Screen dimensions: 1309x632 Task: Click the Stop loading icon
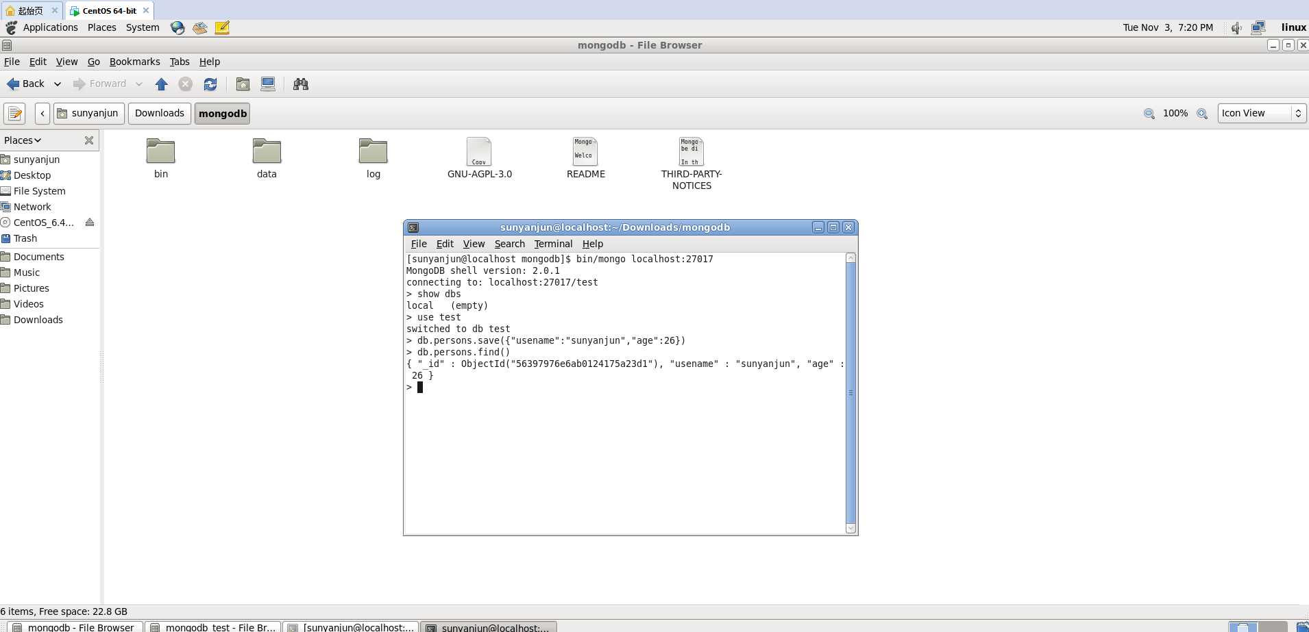[x=185, y=84]
